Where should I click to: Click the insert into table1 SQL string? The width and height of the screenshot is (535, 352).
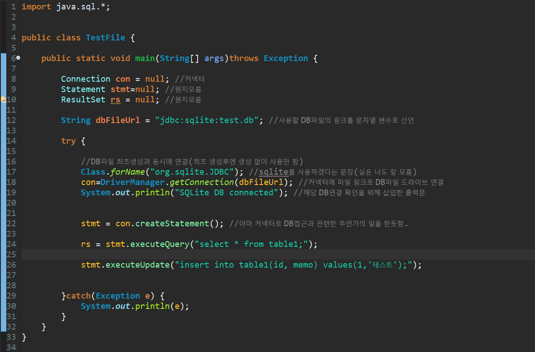pyautogui.click(x=293, y=265)
